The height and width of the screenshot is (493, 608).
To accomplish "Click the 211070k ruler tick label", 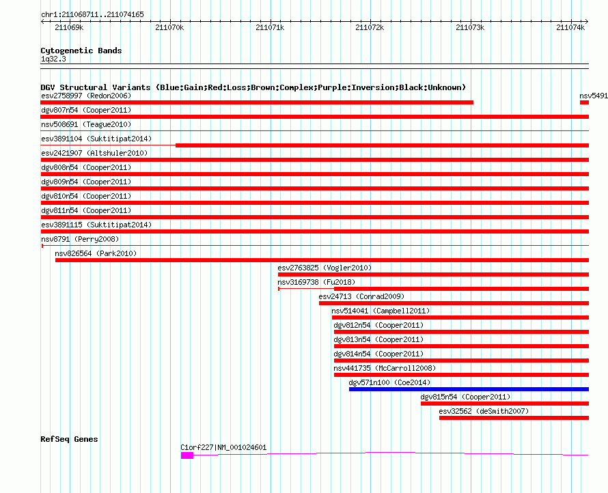I will click(x=169, y=27).
